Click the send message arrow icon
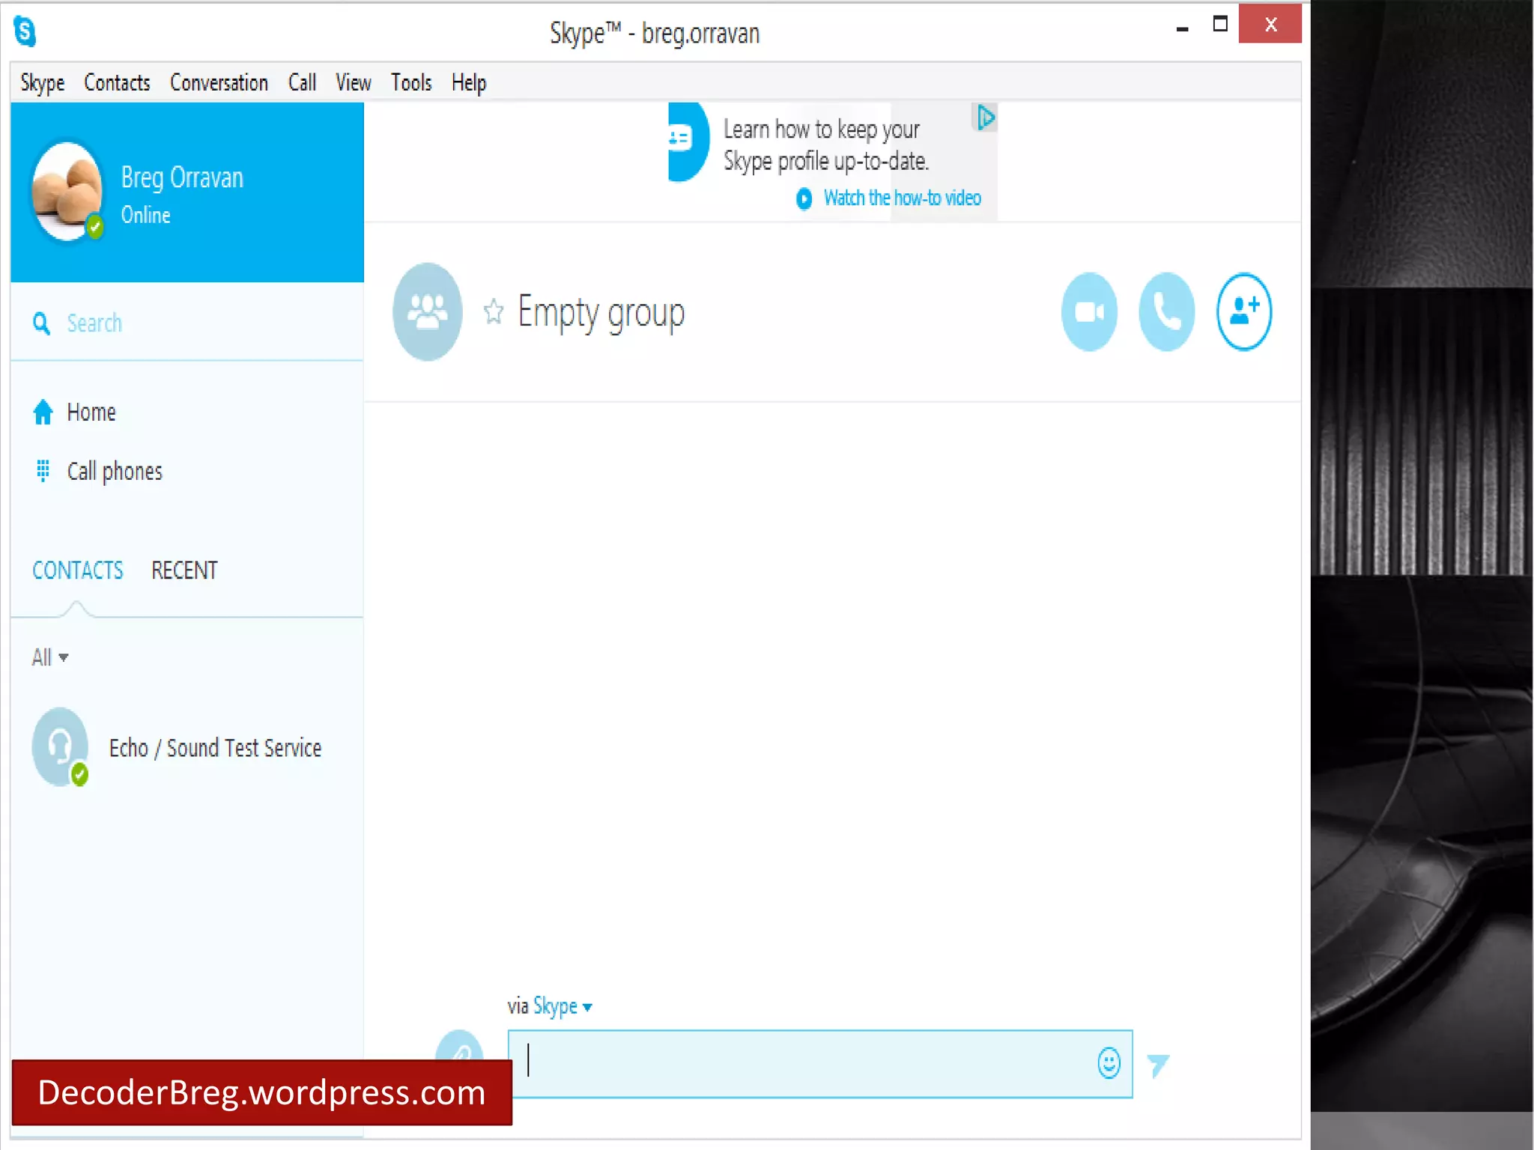The width and height of the screenshot is (1534, 1150). point(1158,1065)
